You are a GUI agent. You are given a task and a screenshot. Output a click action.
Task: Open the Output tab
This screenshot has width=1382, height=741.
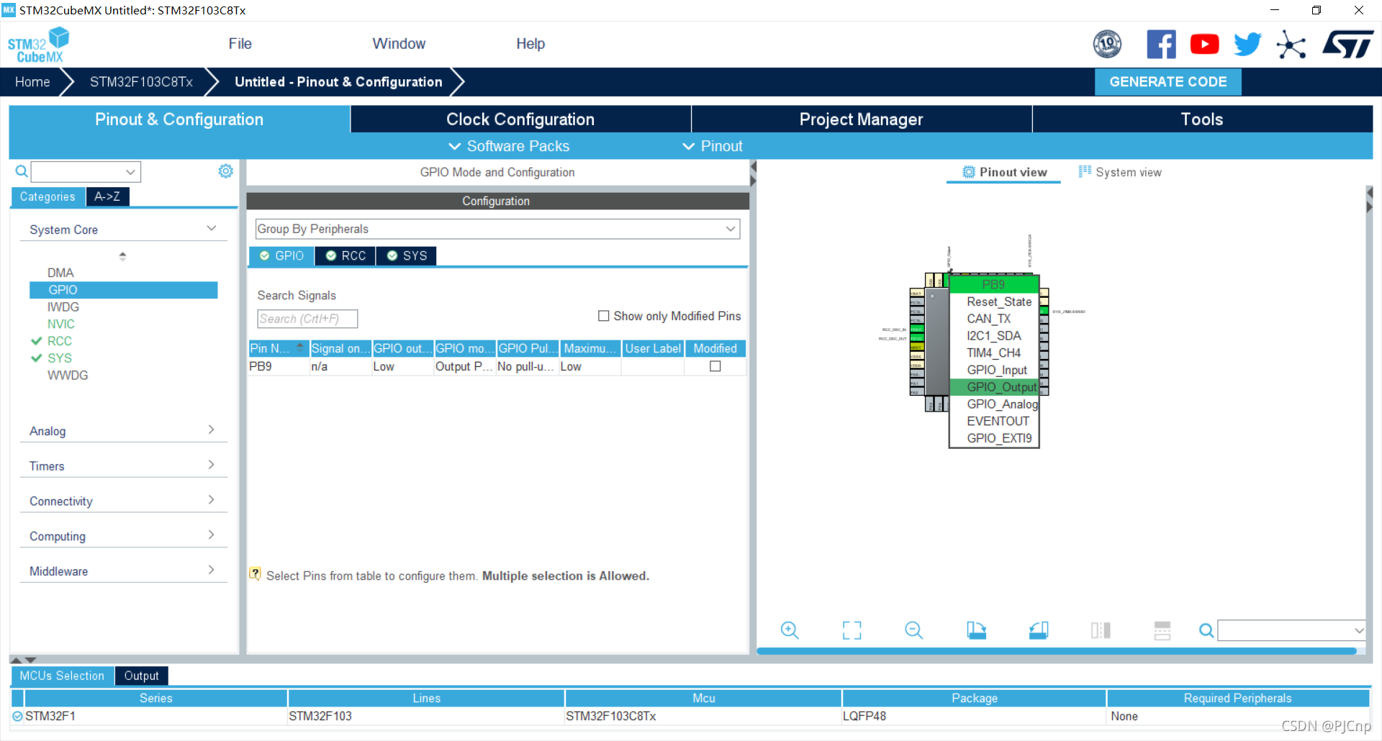[141, 676]
